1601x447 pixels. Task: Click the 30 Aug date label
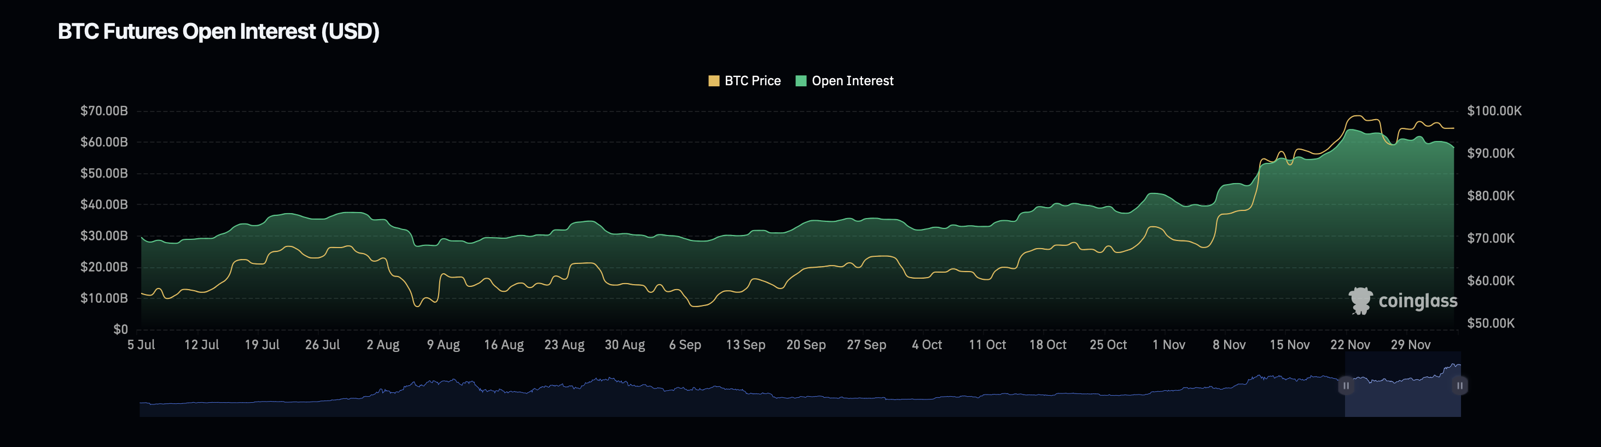pyautogui.click(x=625, y=345)
